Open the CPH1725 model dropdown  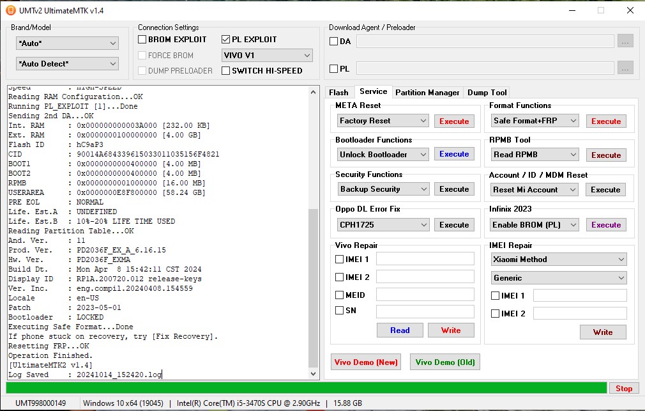383,225
